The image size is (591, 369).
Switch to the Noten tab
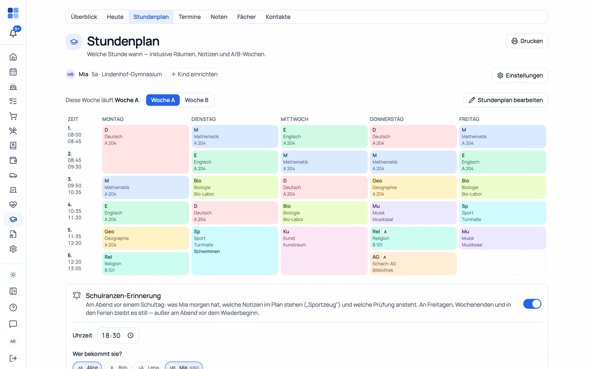219,17
